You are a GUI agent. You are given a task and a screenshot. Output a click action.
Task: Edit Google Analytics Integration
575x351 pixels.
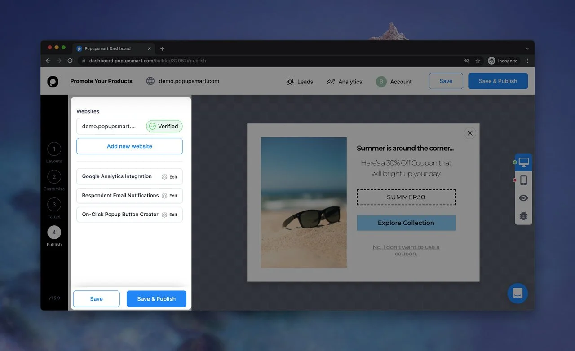170,177
